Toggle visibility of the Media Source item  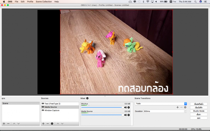coord(43,107)
